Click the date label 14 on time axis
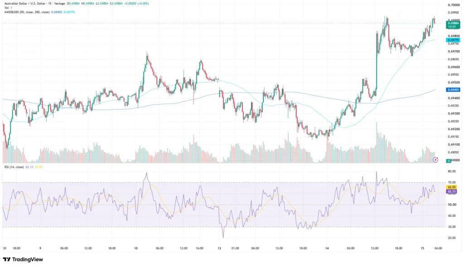The width and height of the screenshot is (464, 267). click(327, 248)
